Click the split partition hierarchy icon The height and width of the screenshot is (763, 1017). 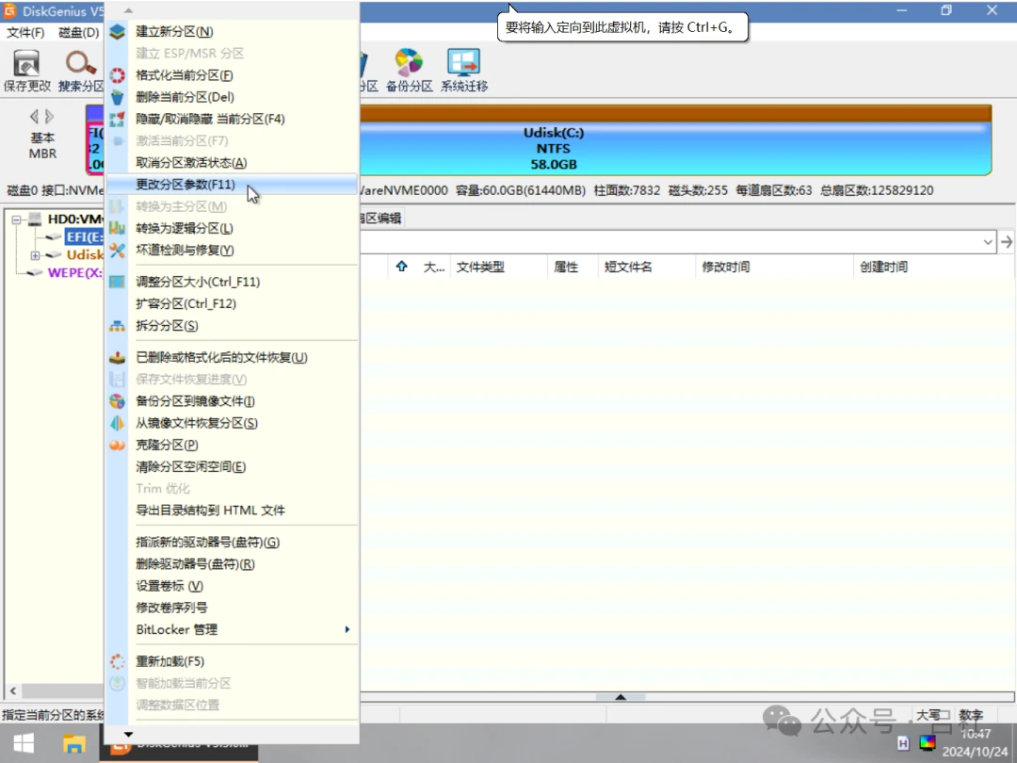(x=118, y=326)
